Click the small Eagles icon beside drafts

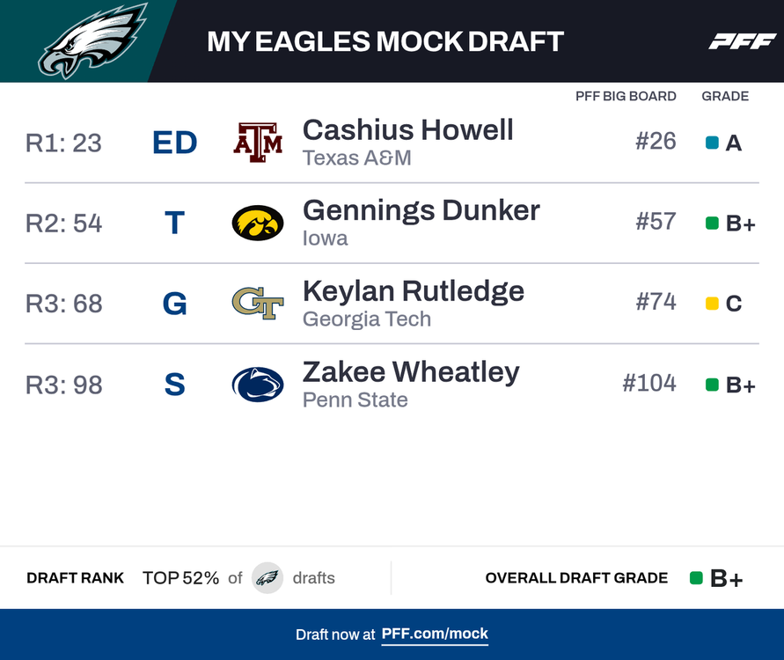coord(267,578)
